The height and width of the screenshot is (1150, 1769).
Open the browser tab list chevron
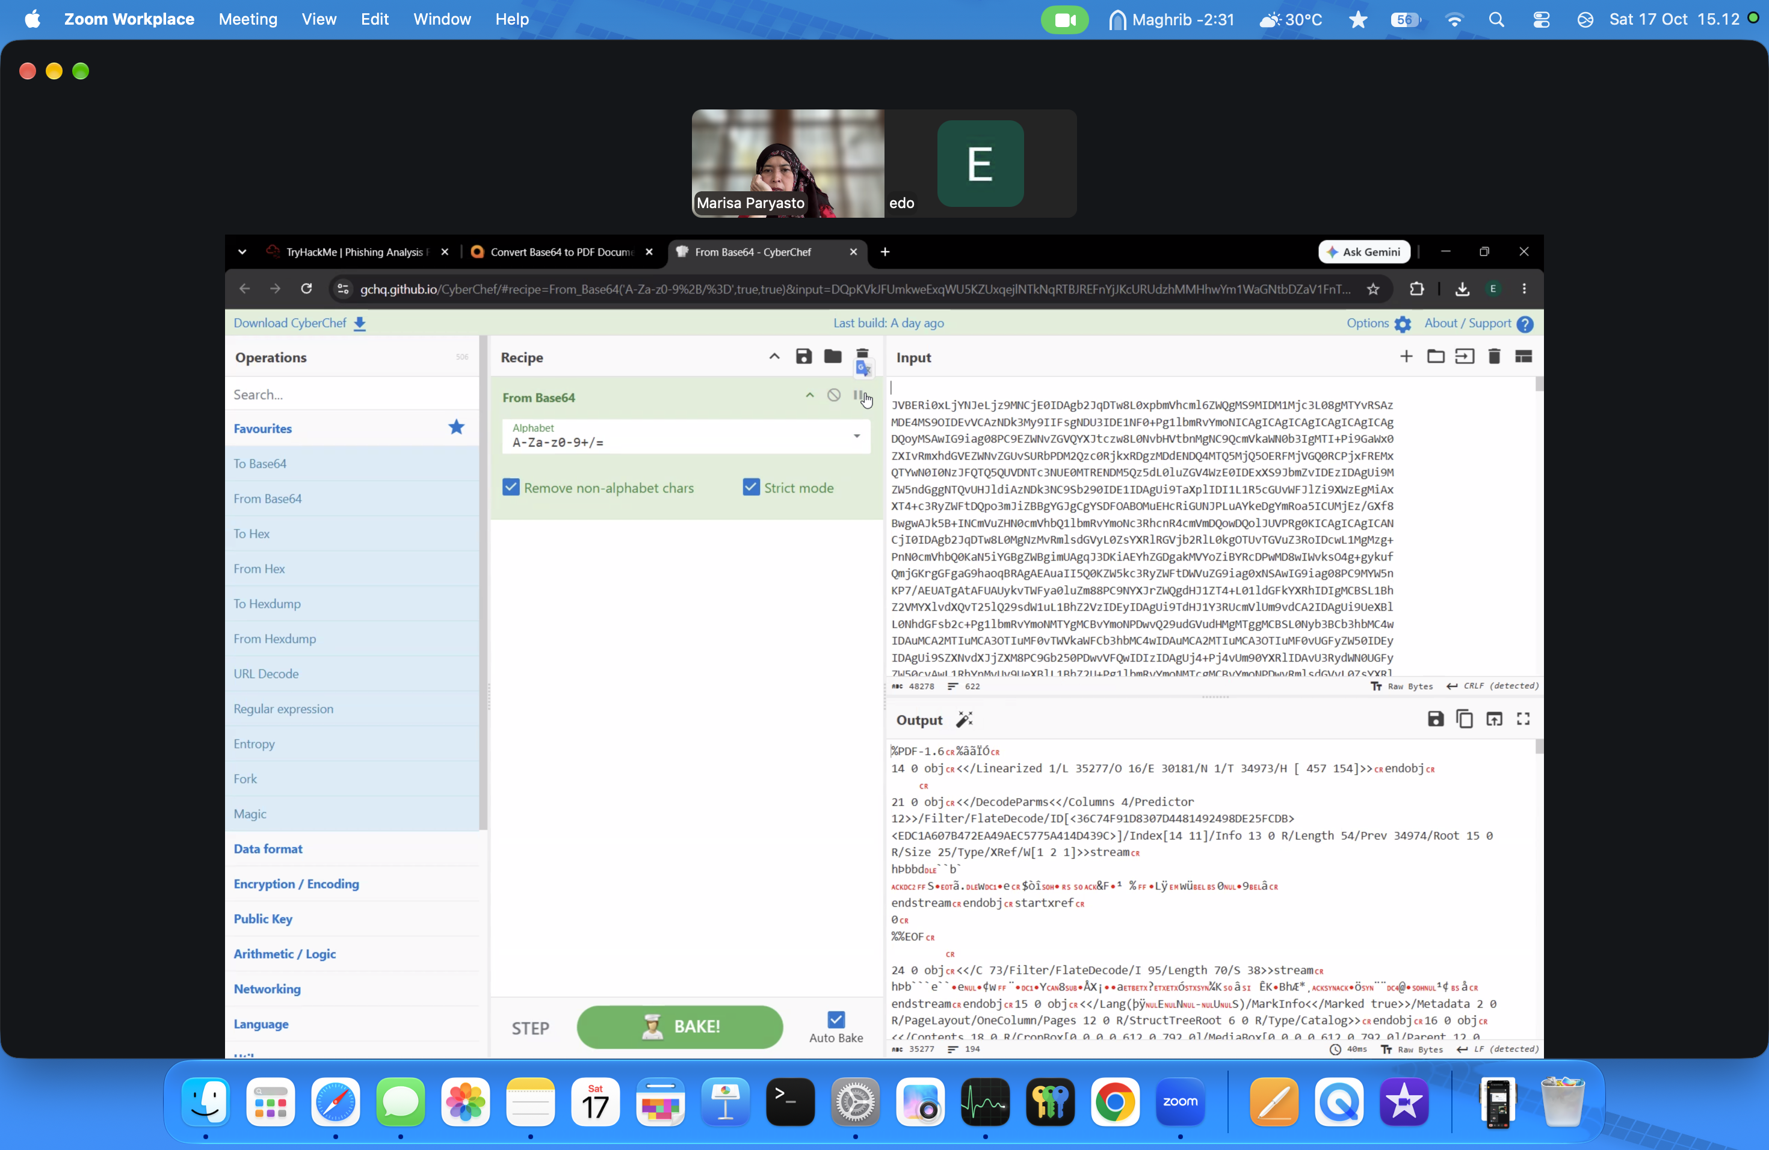pos(241,252)
